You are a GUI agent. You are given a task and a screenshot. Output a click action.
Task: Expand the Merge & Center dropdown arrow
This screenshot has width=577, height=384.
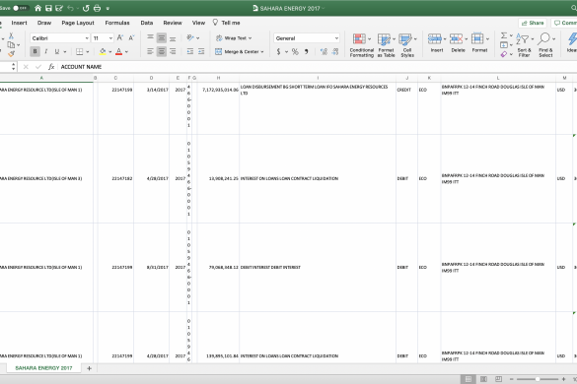[262, 52]
